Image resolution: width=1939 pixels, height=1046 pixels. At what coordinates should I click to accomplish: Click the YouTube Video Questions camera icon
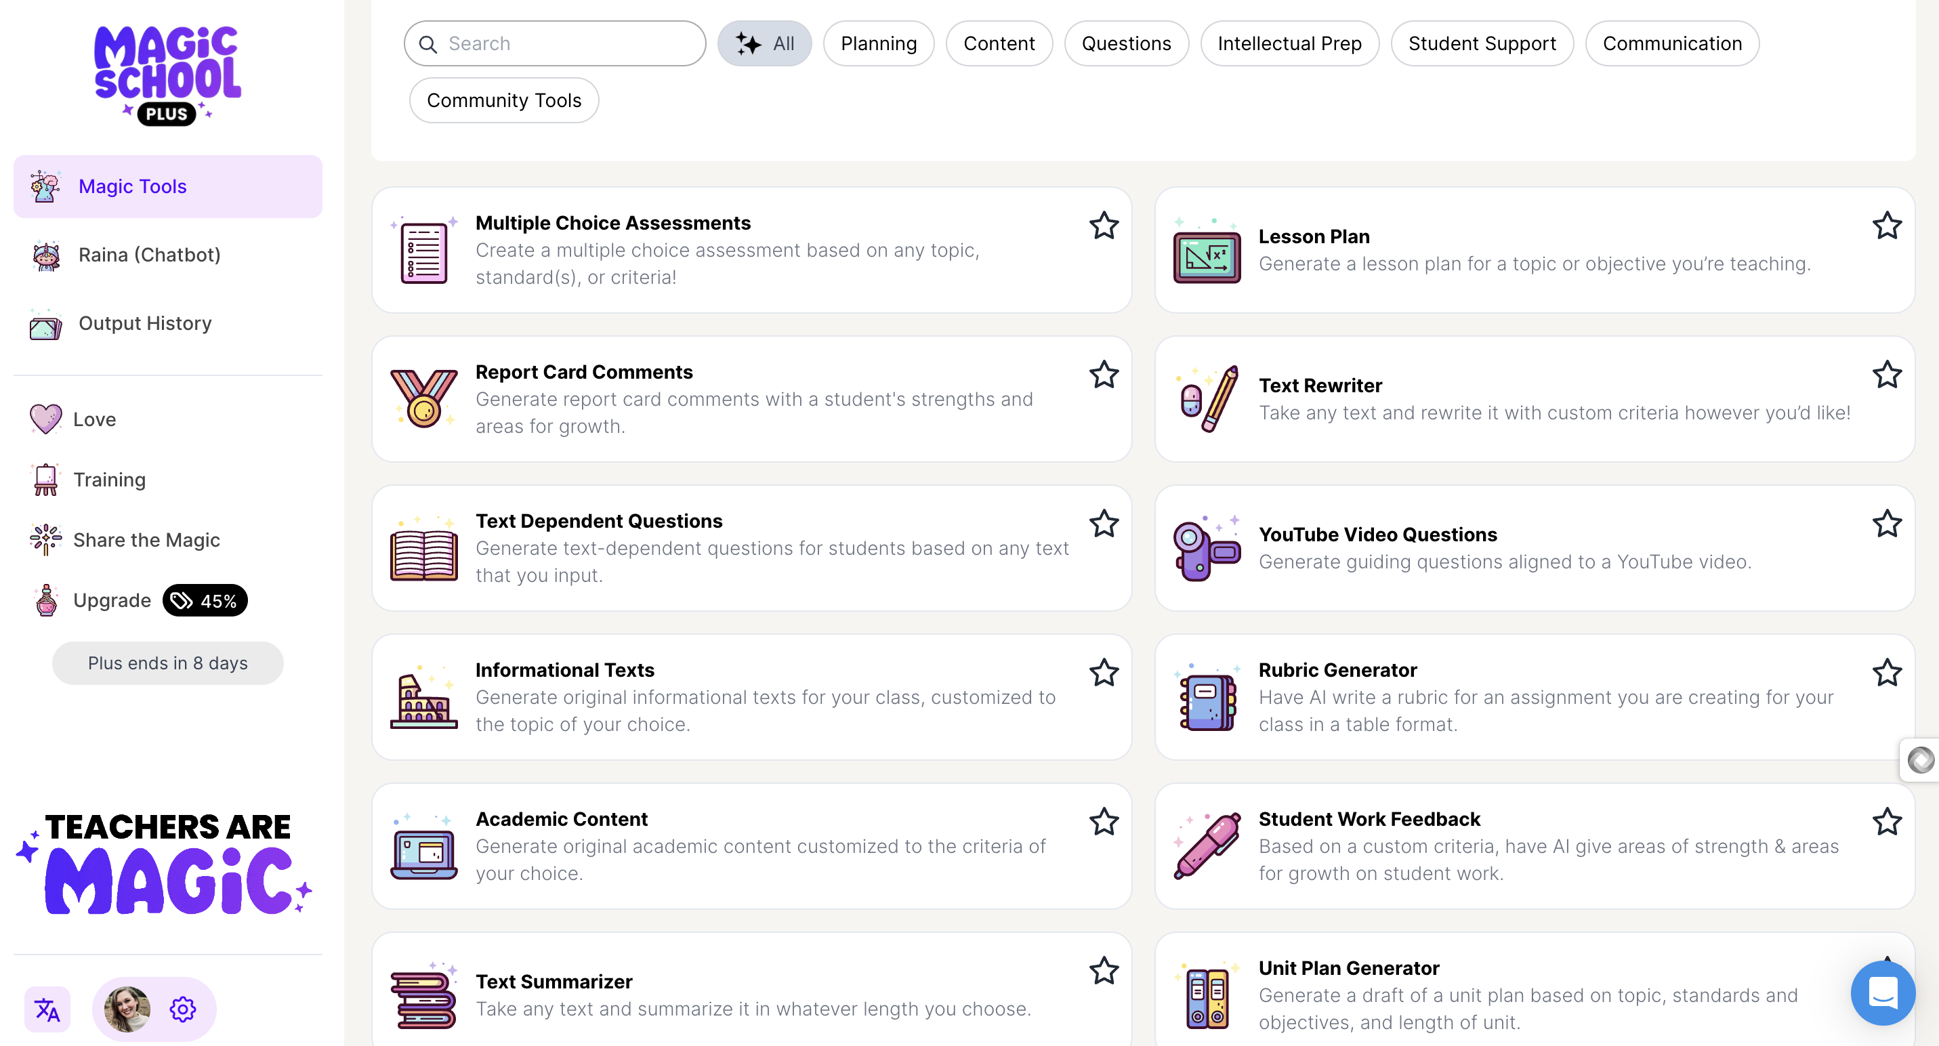[1206, 548]
